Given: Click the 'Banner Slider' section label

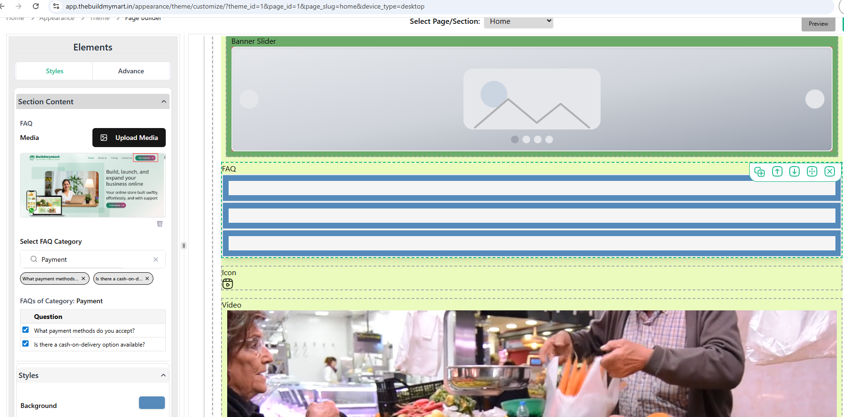Looking at the screenshot, I should click(253, 41).
